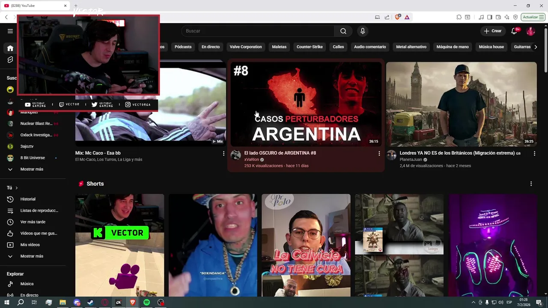Screen dimensions: 548x308
Task: Open File Explorer from taskbar
Action: click(63, 302)
